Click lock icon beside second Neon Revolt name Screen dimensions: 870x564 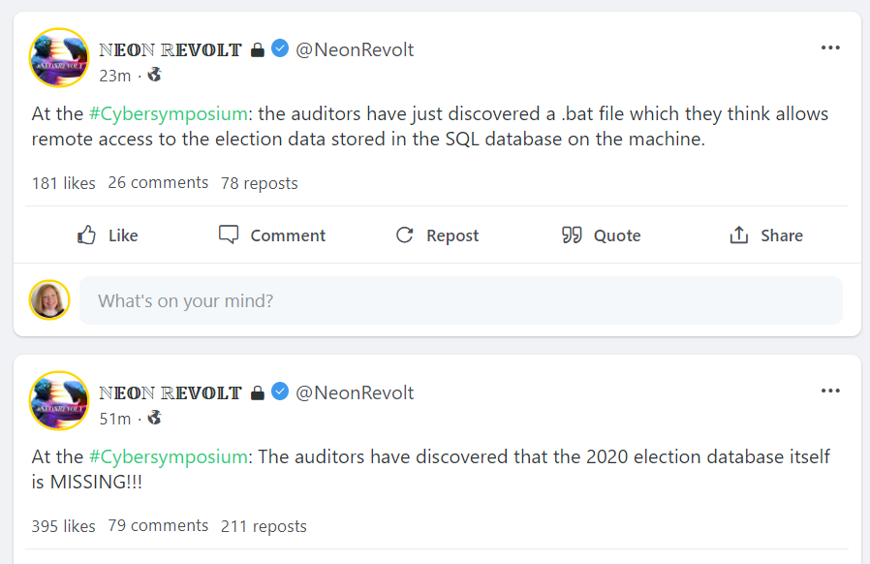258,392
